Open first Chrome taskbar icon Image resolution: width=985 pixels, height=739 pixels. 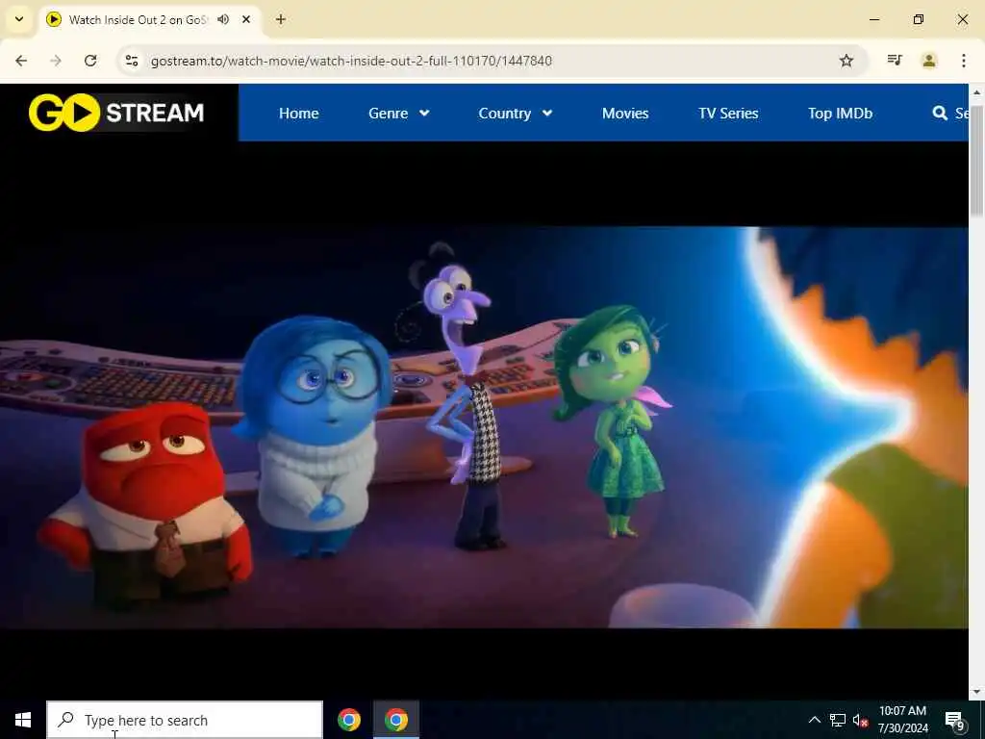coord(348,720)
